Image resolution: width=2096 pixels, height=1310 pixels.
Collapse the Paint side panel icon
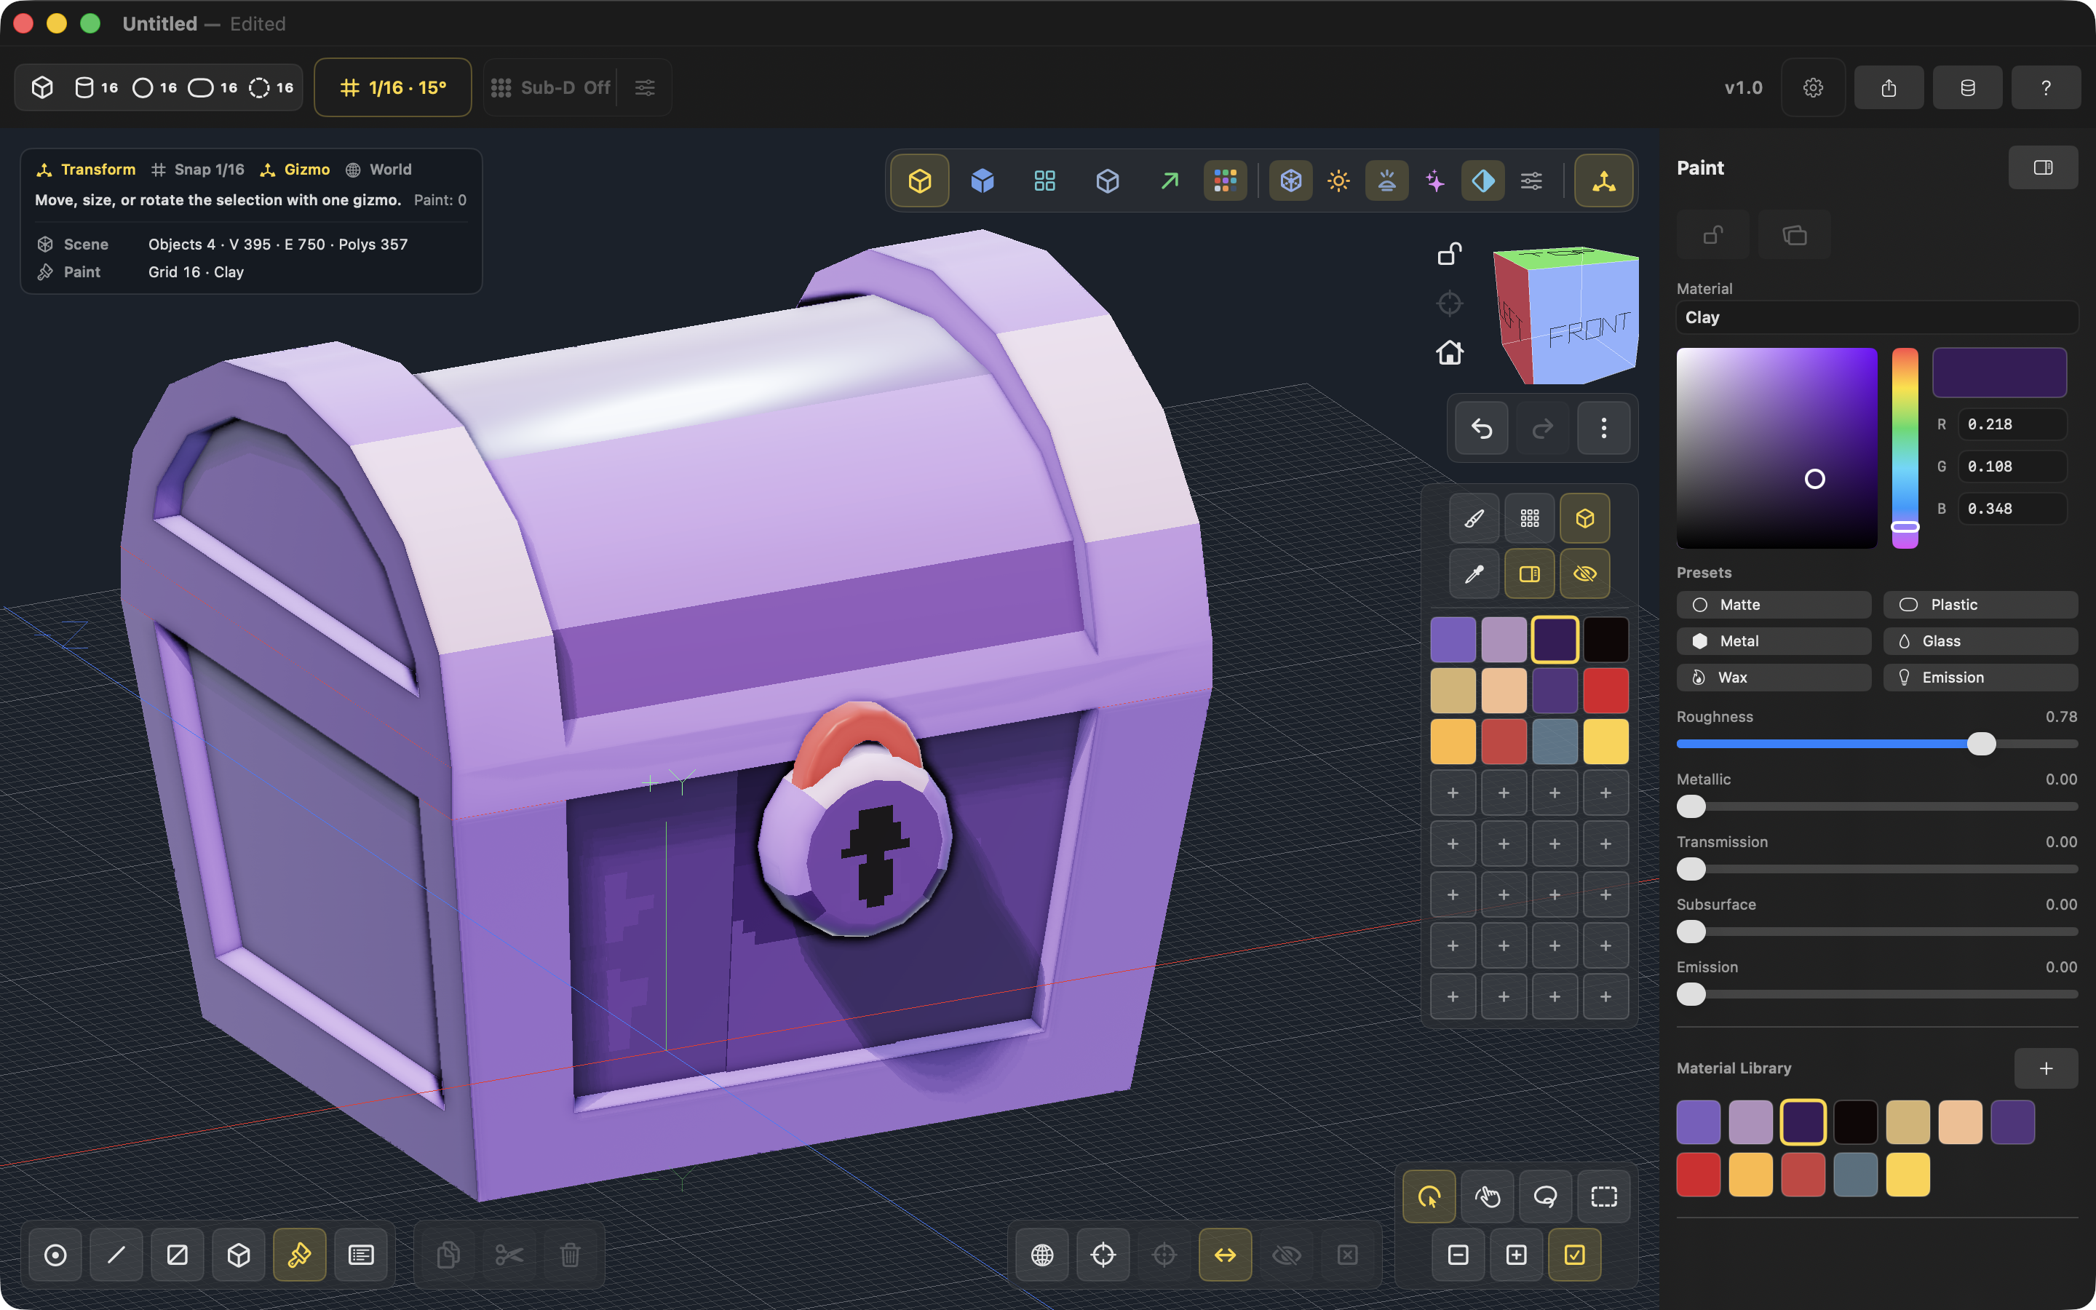tap(2043, 167)
